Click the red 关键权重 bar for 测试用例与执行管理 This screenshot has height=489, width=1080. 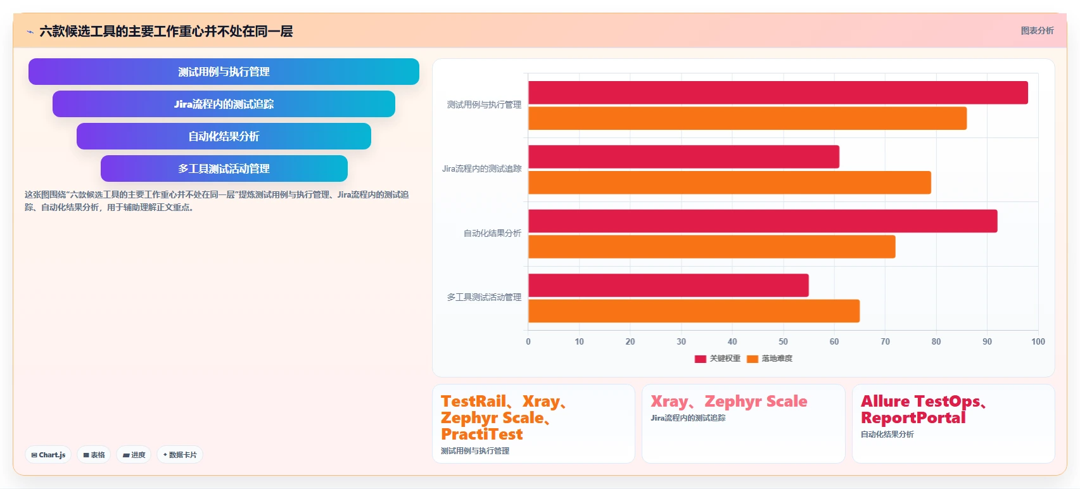[778, 92]
